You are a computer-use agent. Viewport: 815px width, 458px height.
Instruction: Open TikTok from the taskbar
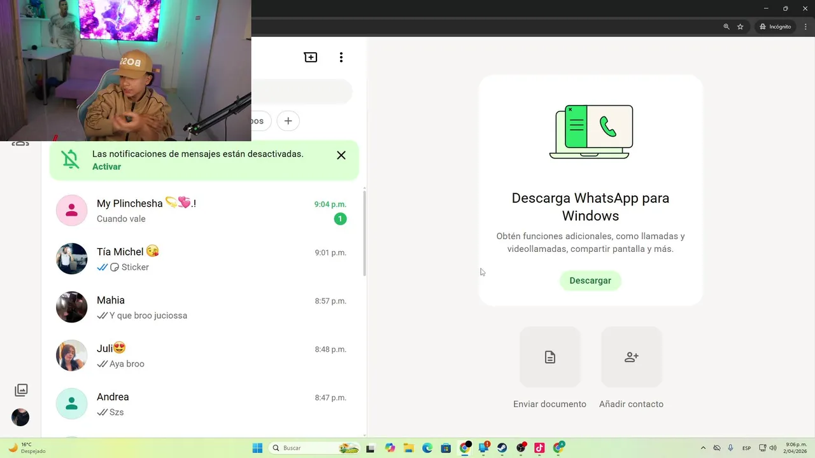pos(539,448)
